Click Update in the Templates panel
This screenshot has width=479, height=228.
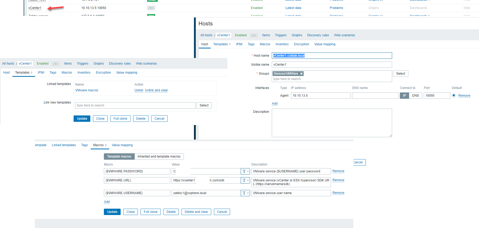(82, 119)
